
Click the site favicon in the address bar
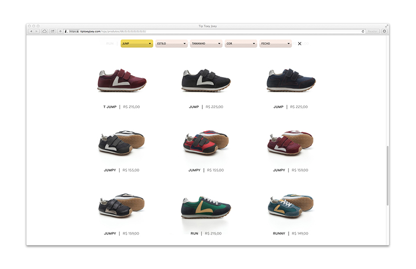click(66, 31)
